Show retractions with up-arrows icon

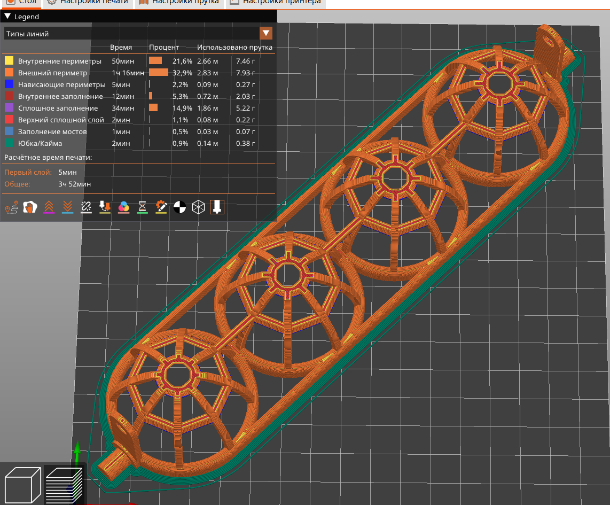49,207
